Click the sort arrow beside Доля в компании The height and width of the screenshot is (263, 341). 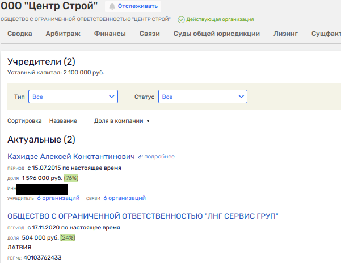click(148, 121)
